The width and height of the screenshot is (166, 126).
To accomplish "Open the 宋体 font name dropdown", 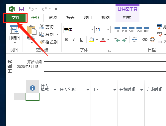I will click(x=92, y=29).
